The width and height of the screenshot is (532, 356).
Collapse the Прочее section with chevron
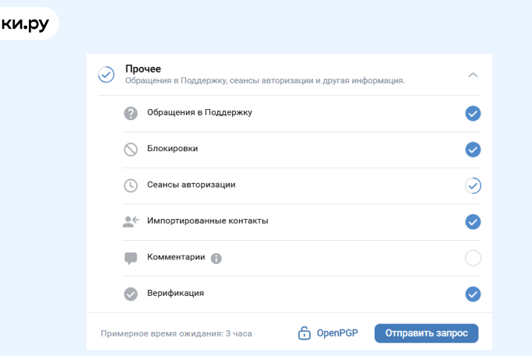pyautogui.click(x=473, y=75)
